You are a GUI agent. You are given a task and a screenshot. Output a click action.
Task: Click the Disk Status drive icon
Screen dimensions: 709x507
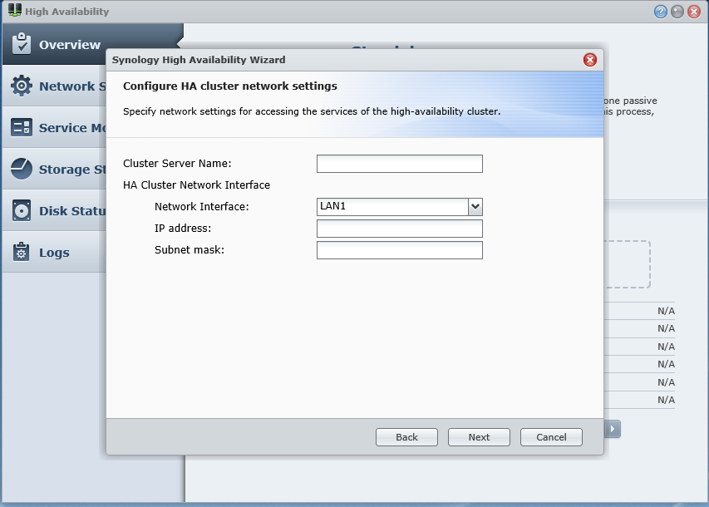22,210
